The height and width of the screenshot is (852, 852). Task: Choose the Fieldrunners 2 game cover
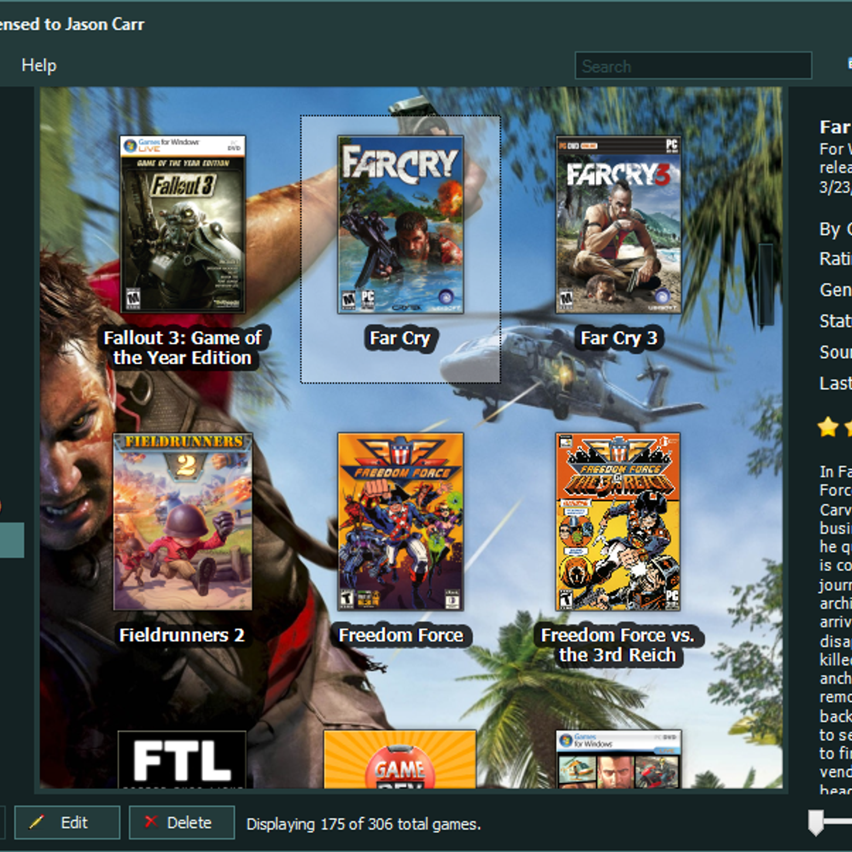(x=183, y=521)
